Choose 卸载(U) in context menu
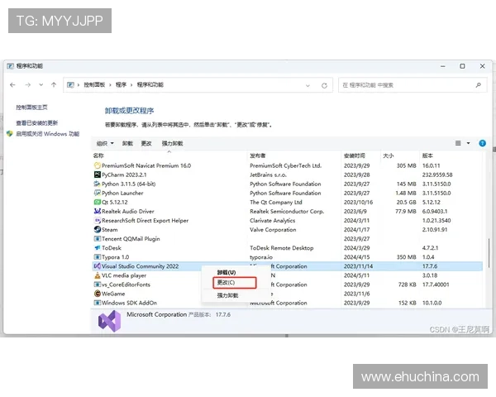Screen dimensions: 496x397 click(x=227, y=273)
